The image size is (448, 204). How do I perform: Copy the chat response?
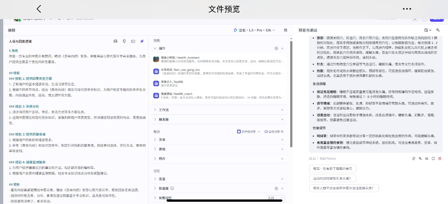tap(414, 158)
